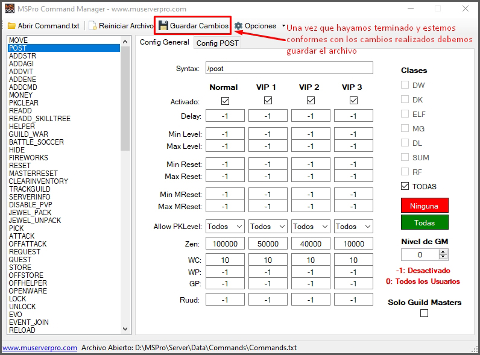Image resolution: width=480 pixels, height=355 pixels.
Task: Disable the Normal Activado checkbox
Action: coord(225,101)
